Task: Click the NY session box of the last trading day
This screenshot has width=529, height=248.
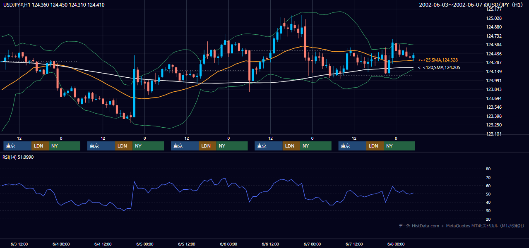Action: (399, 146)
